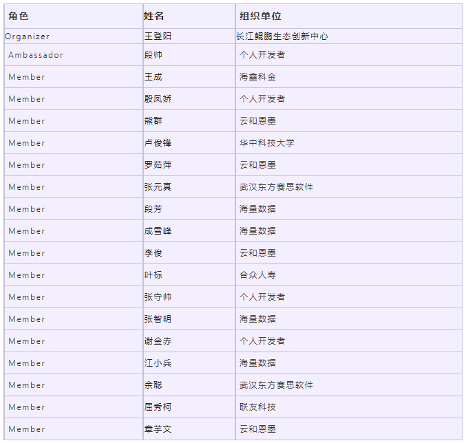Click 云和恩墨 in 熊群's row

pyautogui.click(x=257, y=121)
